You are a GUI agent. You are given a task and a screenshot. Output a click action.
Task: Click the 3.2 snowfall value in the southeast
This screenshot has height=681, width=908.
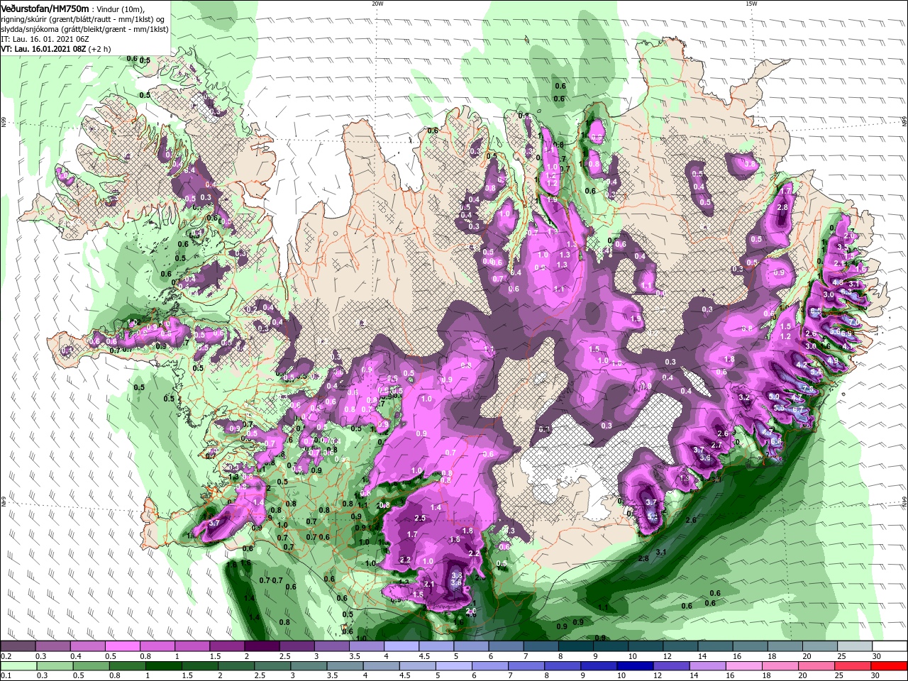[743, 397]
